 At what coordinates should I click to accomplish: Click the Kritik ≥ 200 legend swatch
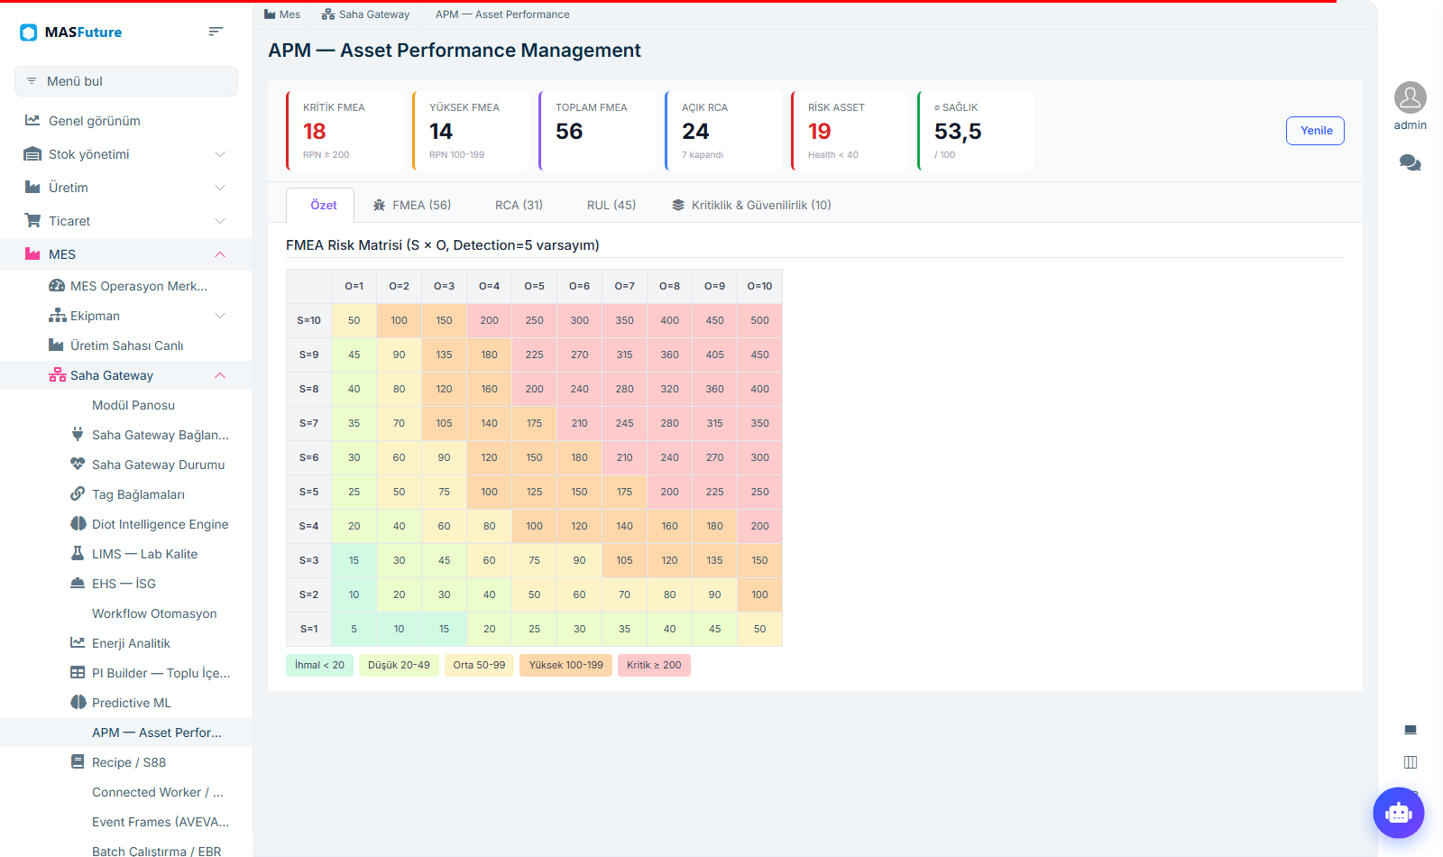tap(654, 665)
